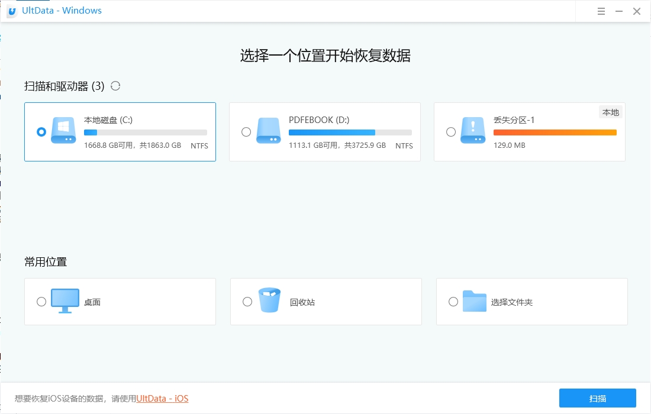Viewport: 651px width, 414px height.
Task: Select the 回收站 radio button
Action: pyautogui.click(x=247, y=302)
